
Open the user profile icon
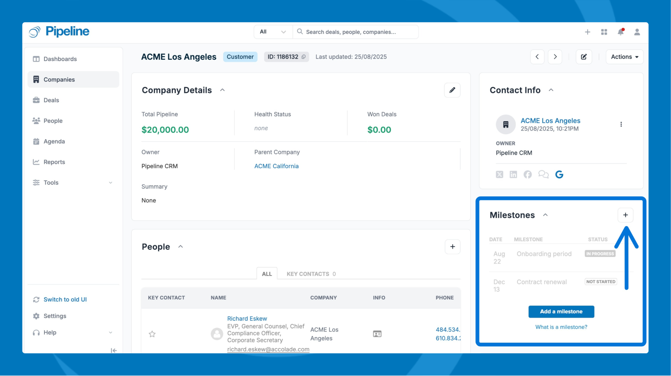click(637, 32)
